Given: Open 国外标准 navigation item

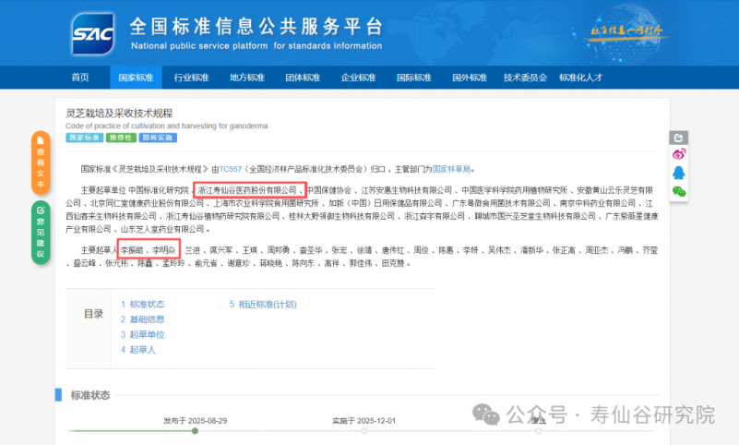Looking at the screenshot, I should (x=470, y=78).
